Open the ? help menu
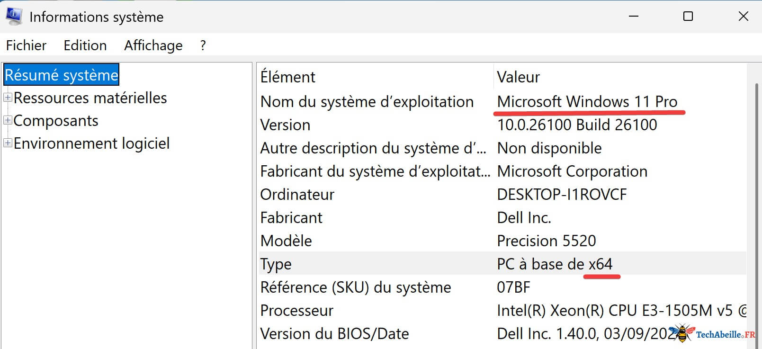This screenshot has height=349, width=762. tap(203, 45)
